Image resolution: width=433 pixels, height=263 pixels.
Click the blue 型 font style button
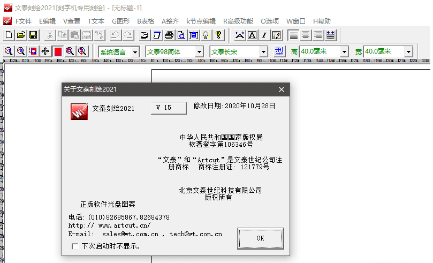[x=279, y=51]
